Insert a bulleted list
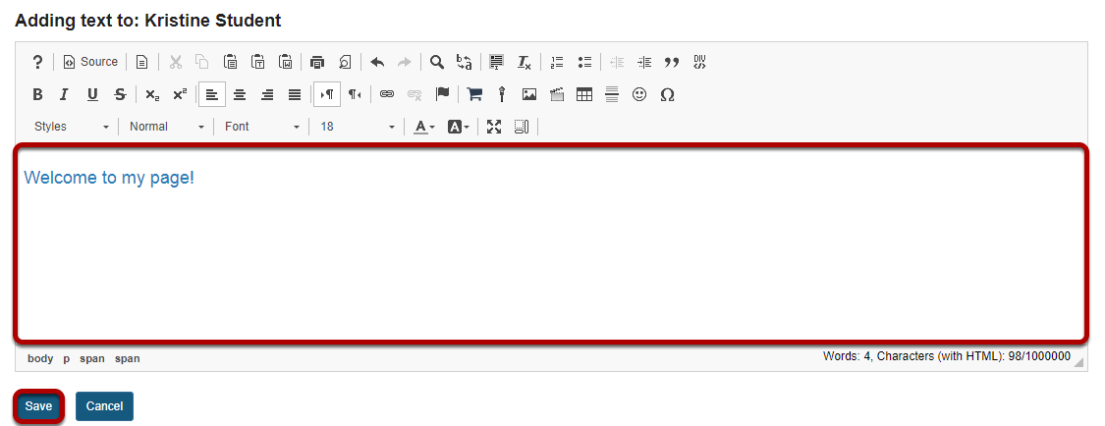Screen dimensions: 1105x426 point(584,62)
